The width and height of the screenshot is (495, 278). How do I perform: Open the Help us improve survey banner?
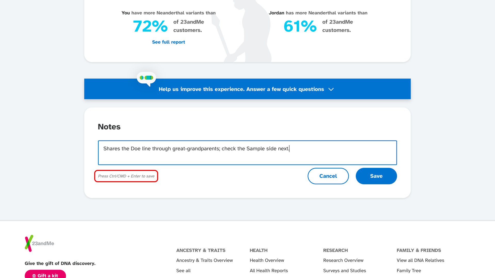tap(247, 89)
